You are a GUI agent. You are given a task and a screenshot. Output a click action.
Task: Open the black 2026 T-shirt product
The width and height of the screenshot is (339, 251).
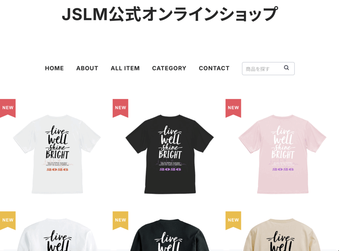click(x=170, y=154)
